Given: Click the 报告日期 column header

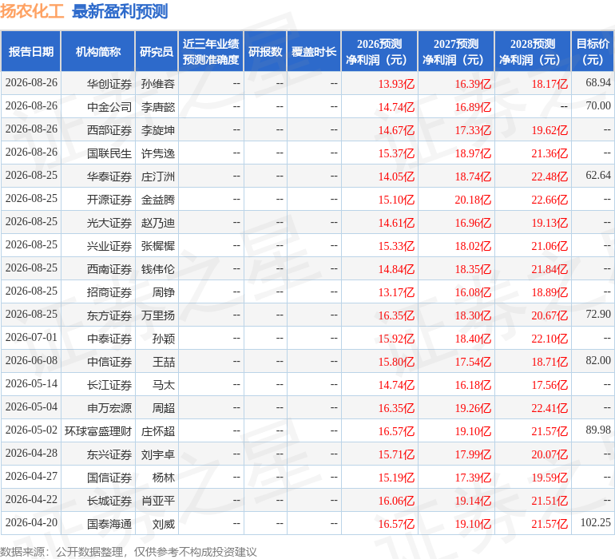Looking at the screenshot, I should coord(31,51).
